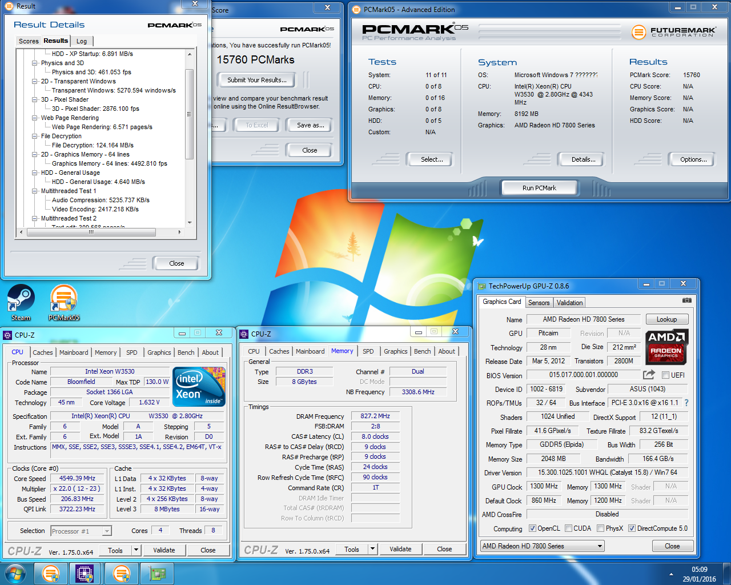The image size is (731, 585).
Task: Collapse the HDD - General Usage node
Action: [35, 173]
